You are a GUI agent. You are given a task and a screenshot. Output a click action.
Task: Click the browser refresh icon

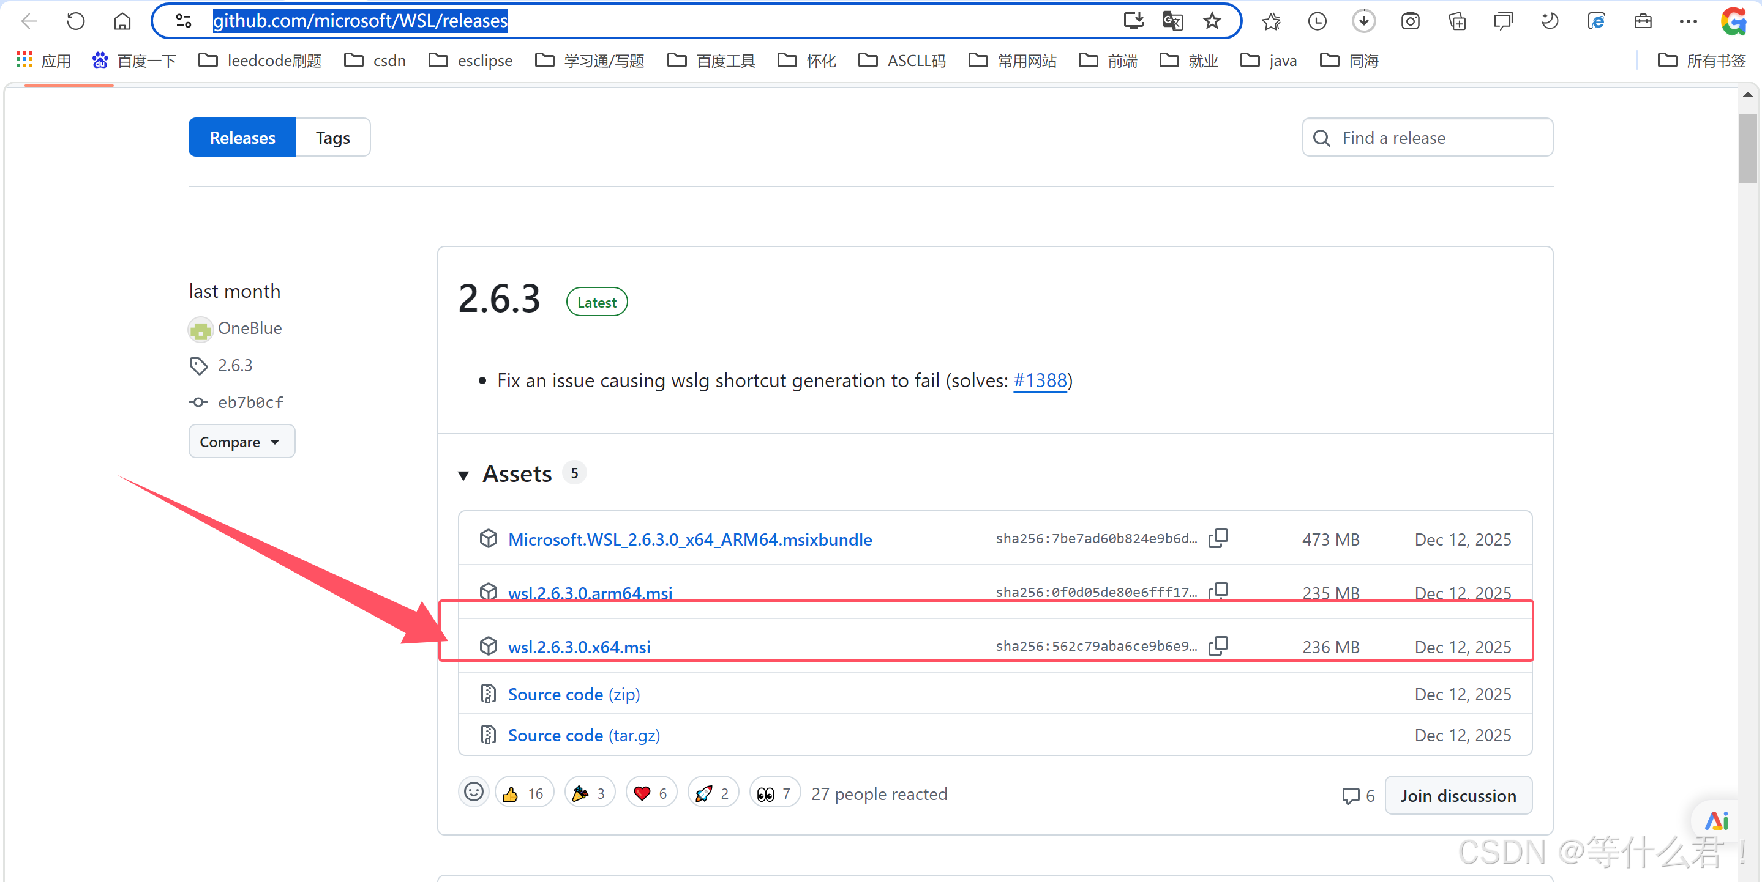tap(75, 21)
